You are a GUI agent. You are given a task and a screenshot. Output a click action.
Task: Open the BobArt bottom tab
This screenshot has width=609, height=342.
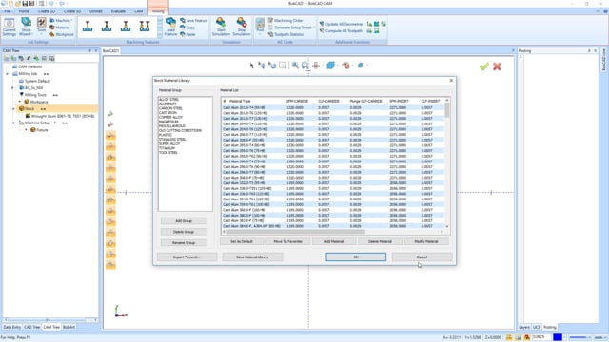coord(69,327)
